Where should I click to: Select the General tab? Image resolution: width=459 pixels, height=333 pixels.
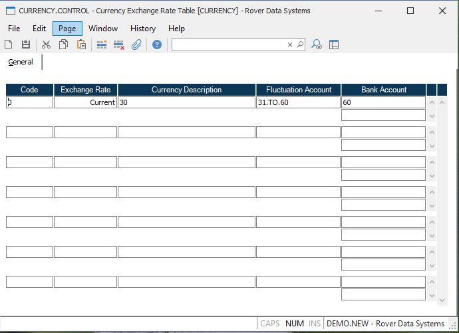point(21,62)
